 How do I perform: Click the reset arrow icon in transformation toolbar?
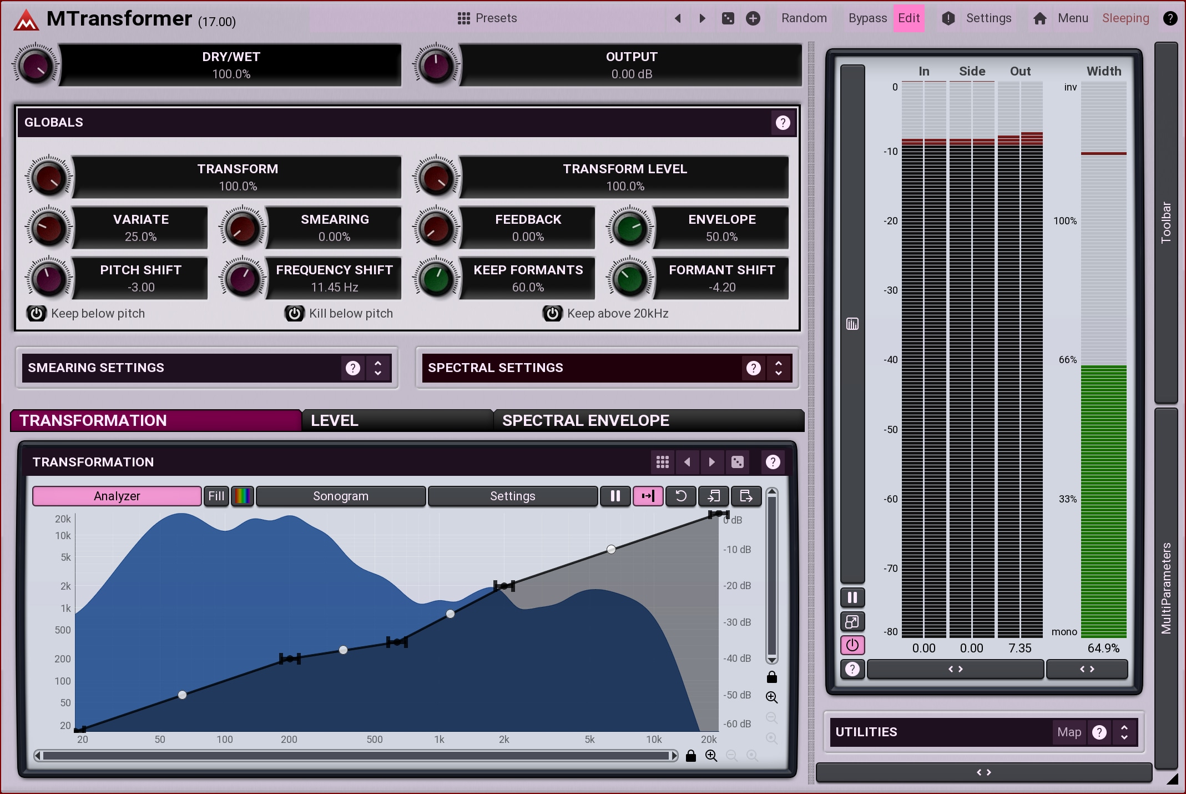[x=681, y=496]
